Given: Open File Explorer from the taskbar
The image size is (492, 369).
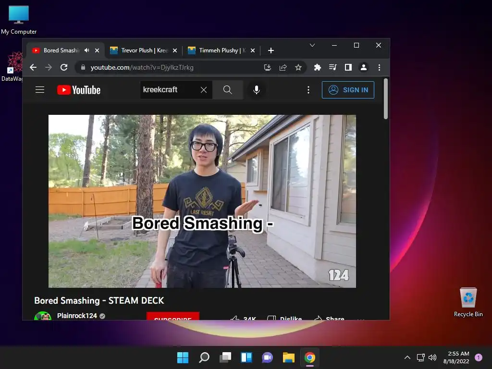Looking at the screenshot, I should point(289,357).
